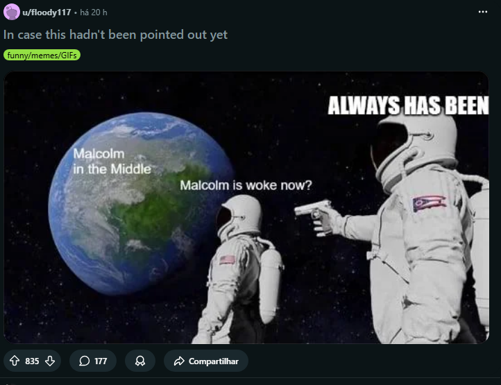This screenshot has height=385, width=501.
Task: Upvote the post by floody117
Action: 15,361
